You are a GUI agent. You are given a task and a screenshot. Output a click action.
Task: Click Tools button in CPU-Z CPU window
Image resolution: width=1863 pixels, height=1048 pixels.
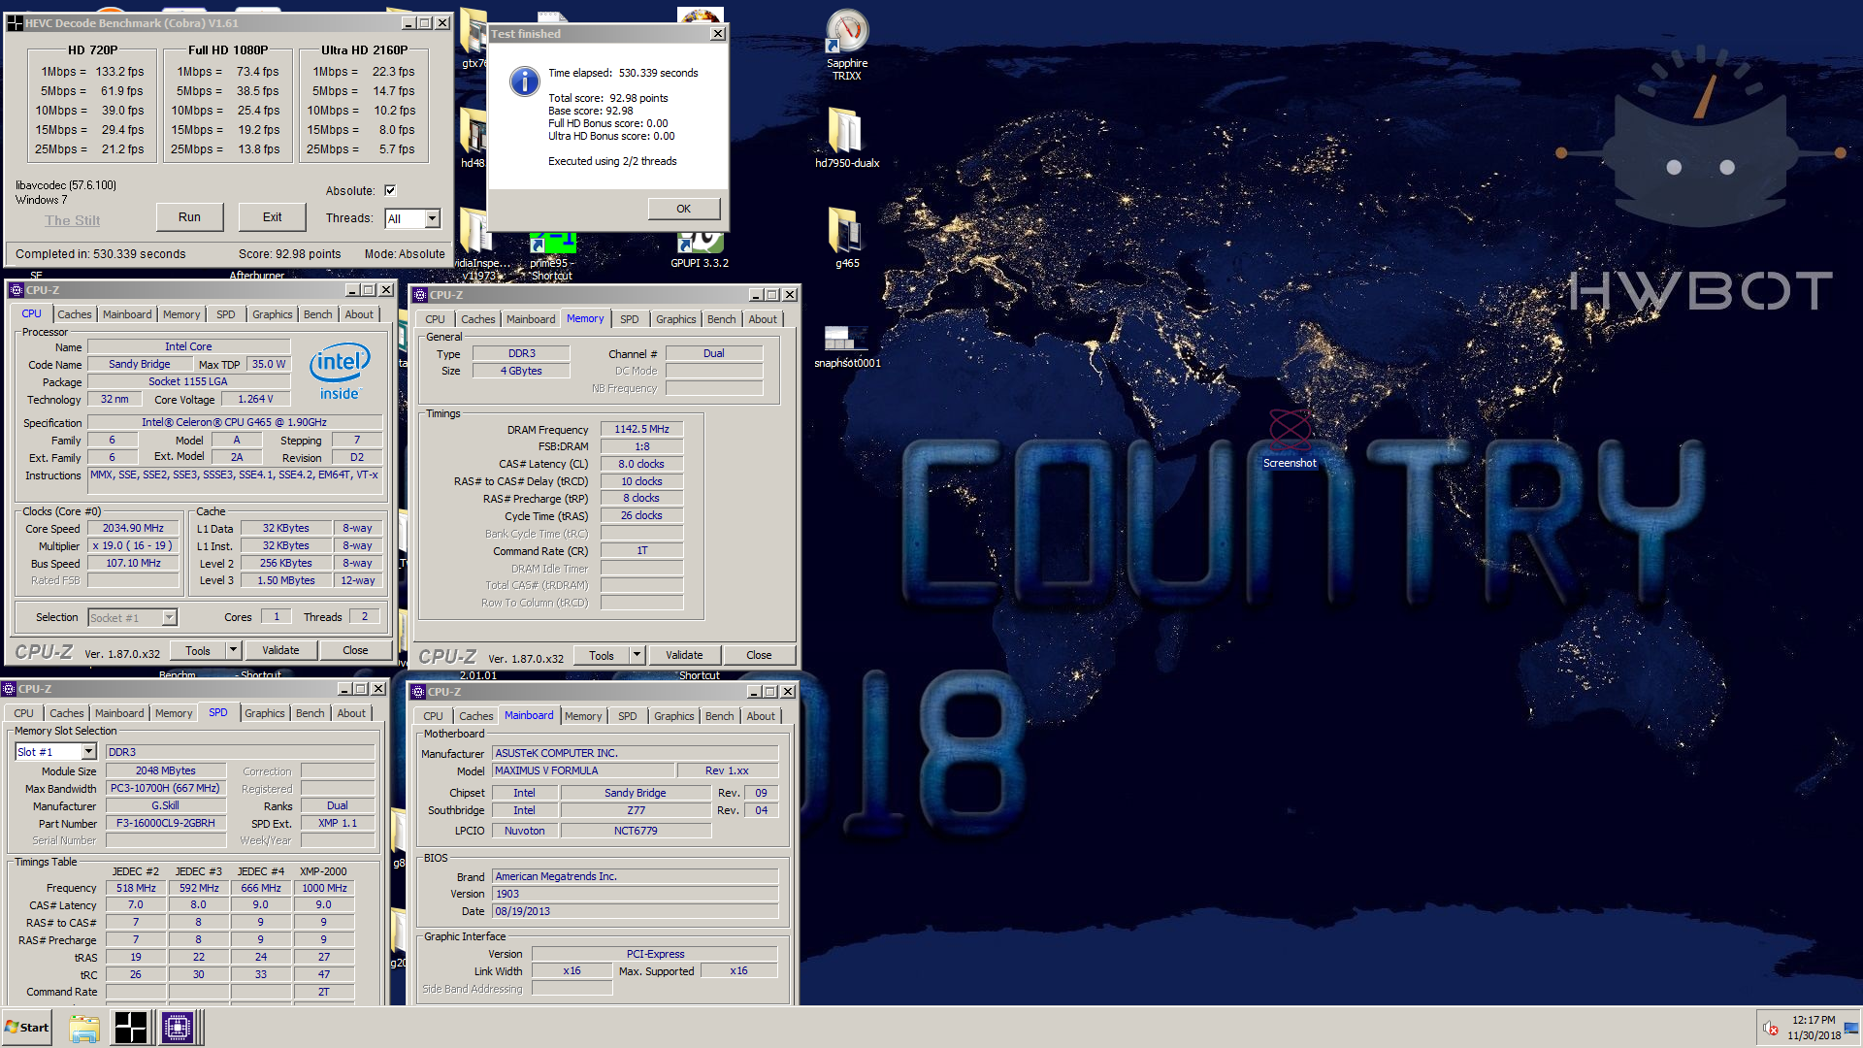click(198, 650)
